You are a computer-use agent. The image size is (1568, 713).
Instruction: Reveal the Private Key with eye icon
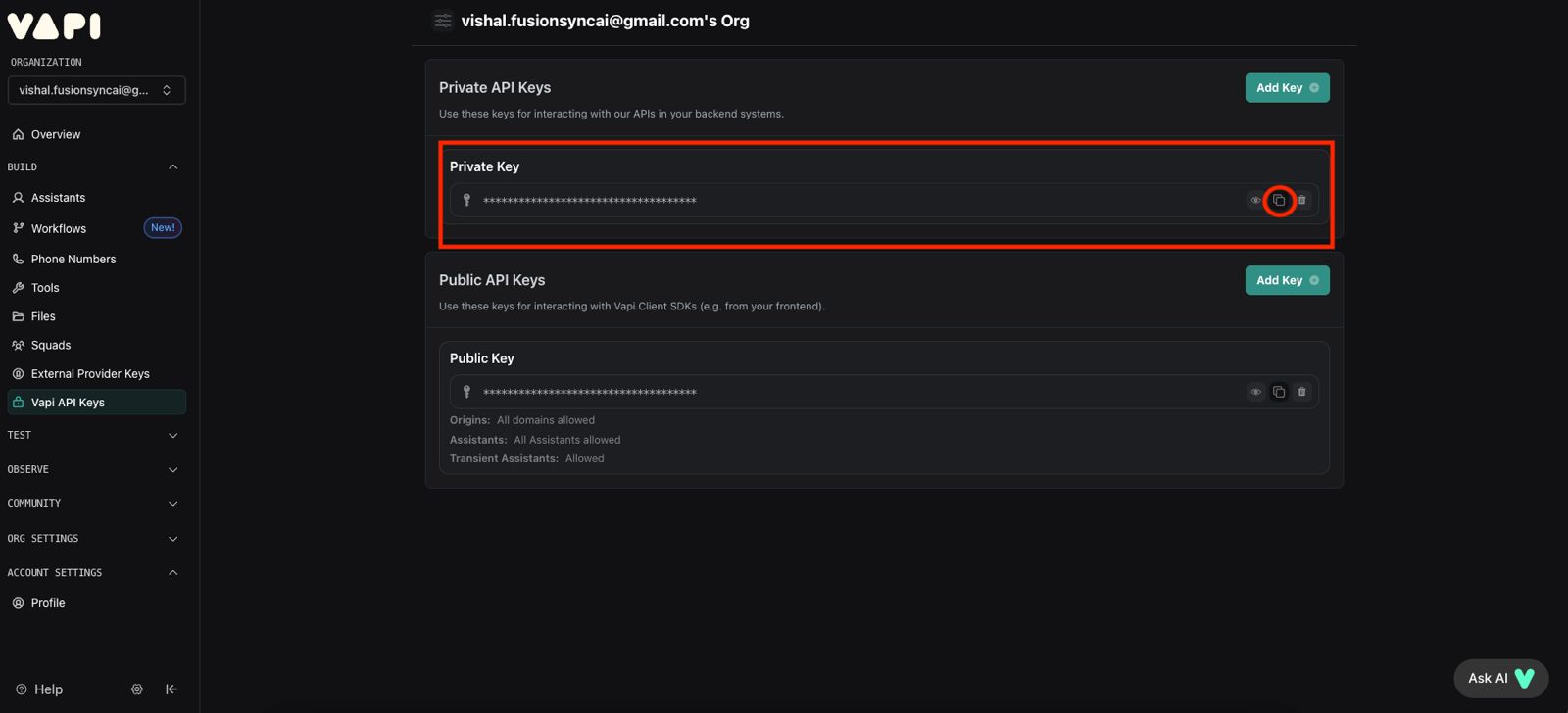tap(1255, 200)
